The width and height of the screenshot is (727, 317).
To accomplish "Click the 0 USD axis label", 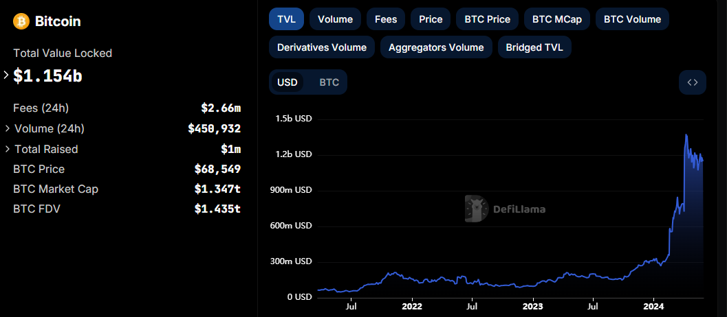I will [x=298, y=297].
